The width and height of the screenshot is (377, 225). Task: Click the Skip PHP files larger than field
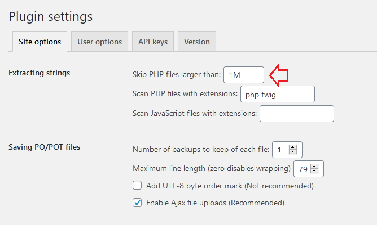(x=244, y=75)
